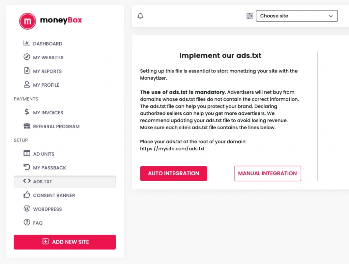Open the Consent Banner section
Image resolution: width=349 pixels, height=264 pixels.
click(54, 195)
